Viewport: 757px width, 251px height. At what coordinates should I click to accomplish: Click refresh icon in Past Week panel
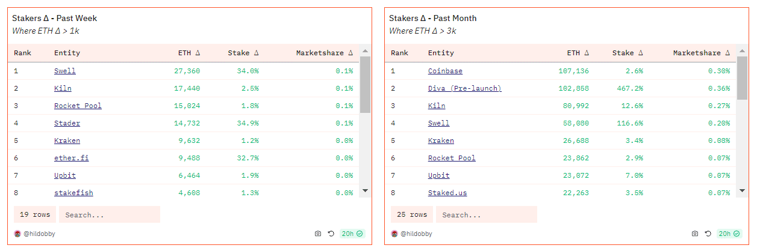[331, 234]
